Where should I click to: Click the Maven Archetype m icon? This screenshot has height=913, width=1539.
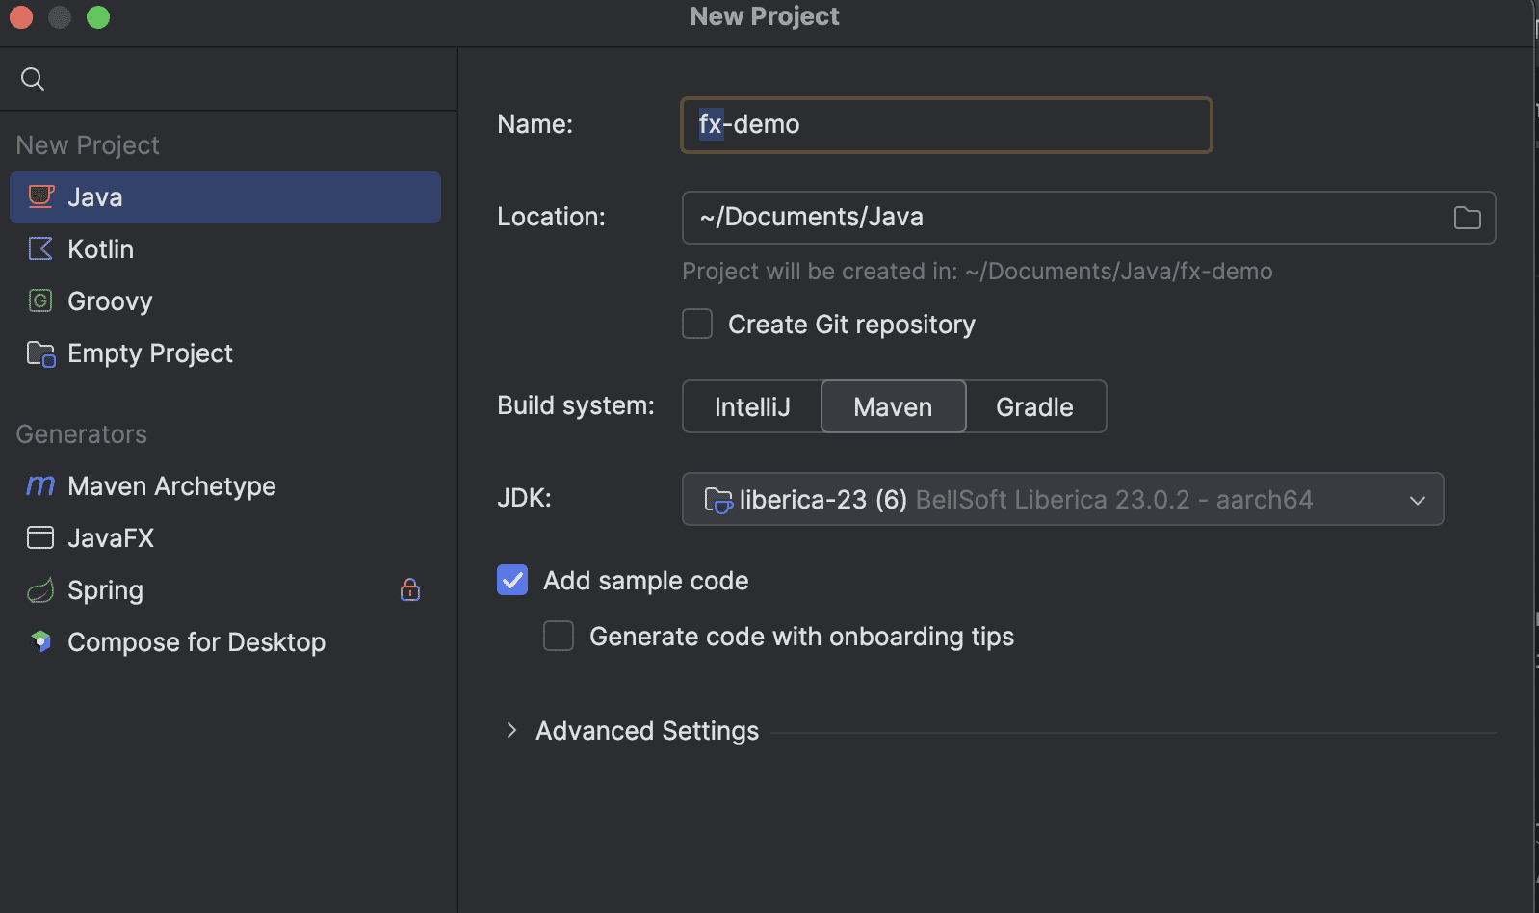pos(40,485)
